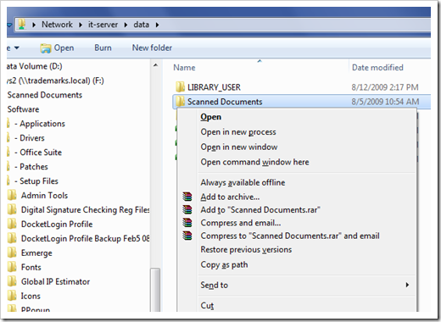Click New folder in the toolbar
The height and width of the screenshot is (322, 441).
tap(152, 47)
